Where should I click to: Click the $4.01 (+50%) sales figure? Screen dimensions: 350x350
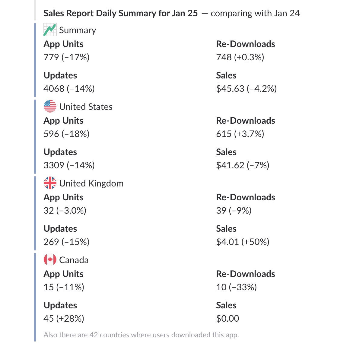(x=243, y=242)
